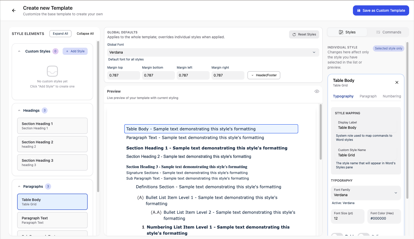Close the Table Body style panel

[x=397, y=82]
